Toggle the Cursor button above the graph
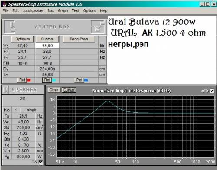The width and height of the screenshot is (217, 170). click(69, 90)
